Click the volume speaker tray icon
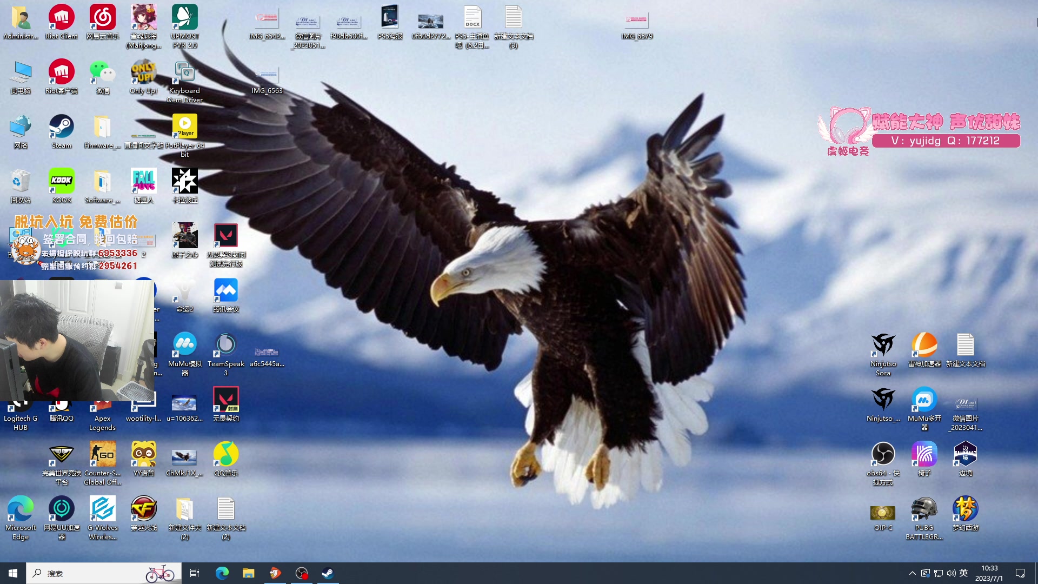 pos(951,573)
